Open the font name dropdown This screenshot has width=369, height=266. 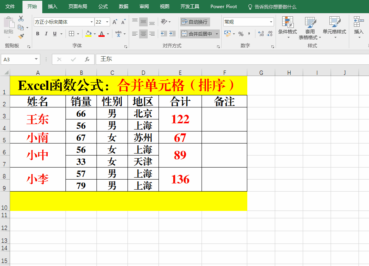point(91,22)
